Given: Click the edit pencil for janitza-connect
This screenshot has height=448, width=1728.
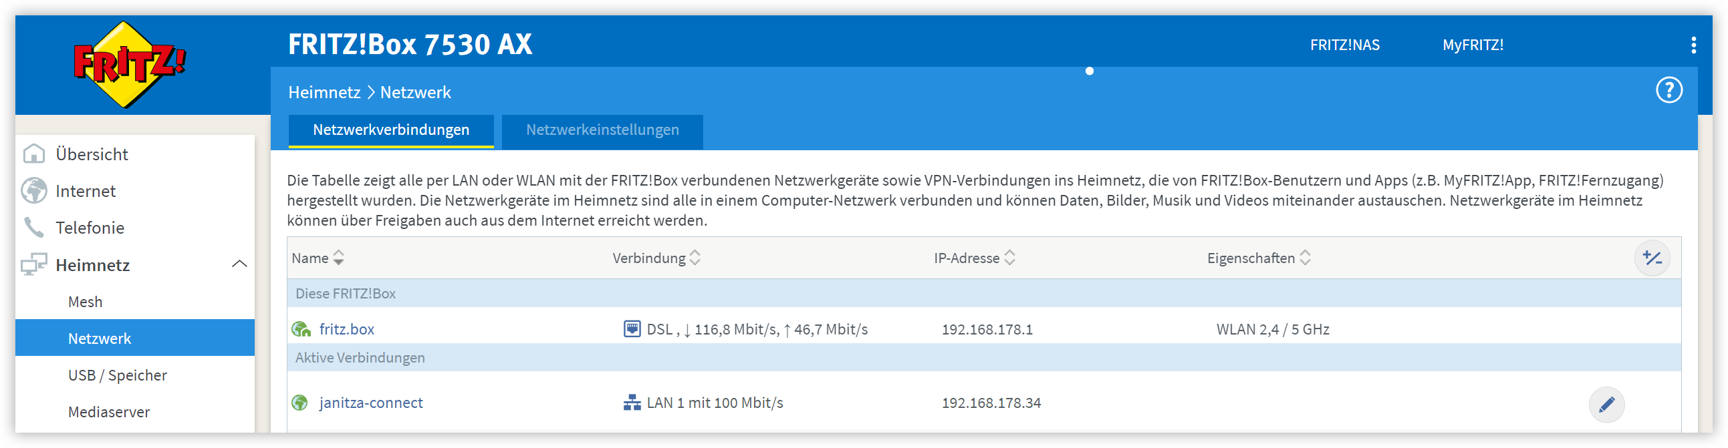Looking at the screenshot, I should coord(1606,404).
